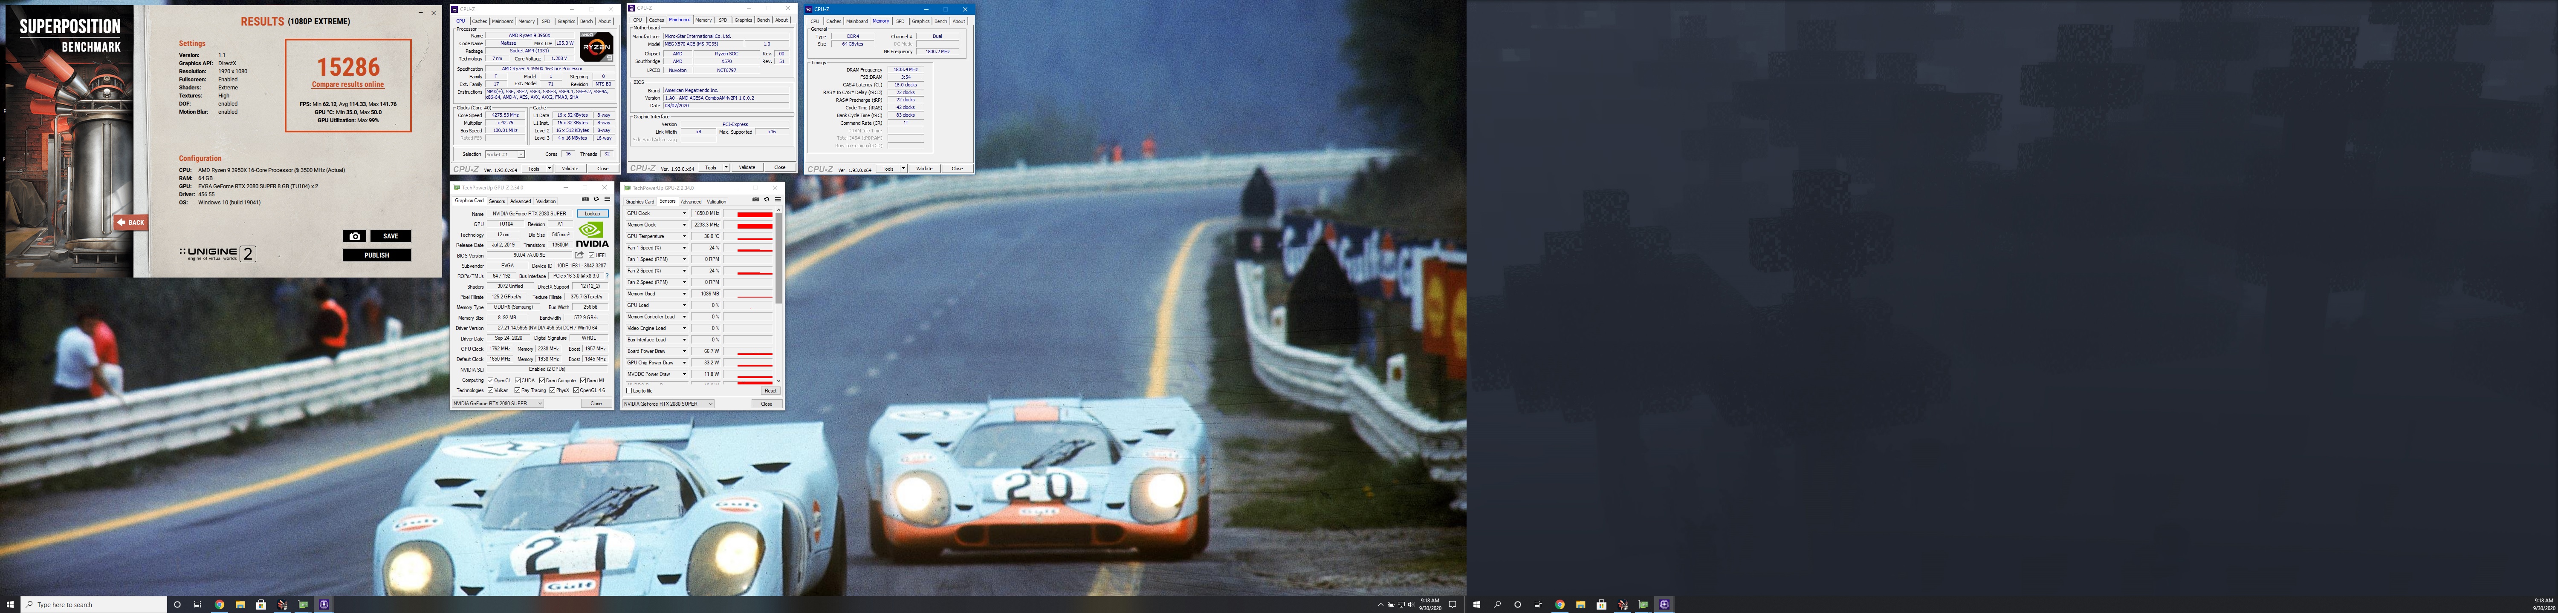Capture screenshot in GPU-Z Graphics Card window
2558x613 pixels.
click(x=585, y=199)
